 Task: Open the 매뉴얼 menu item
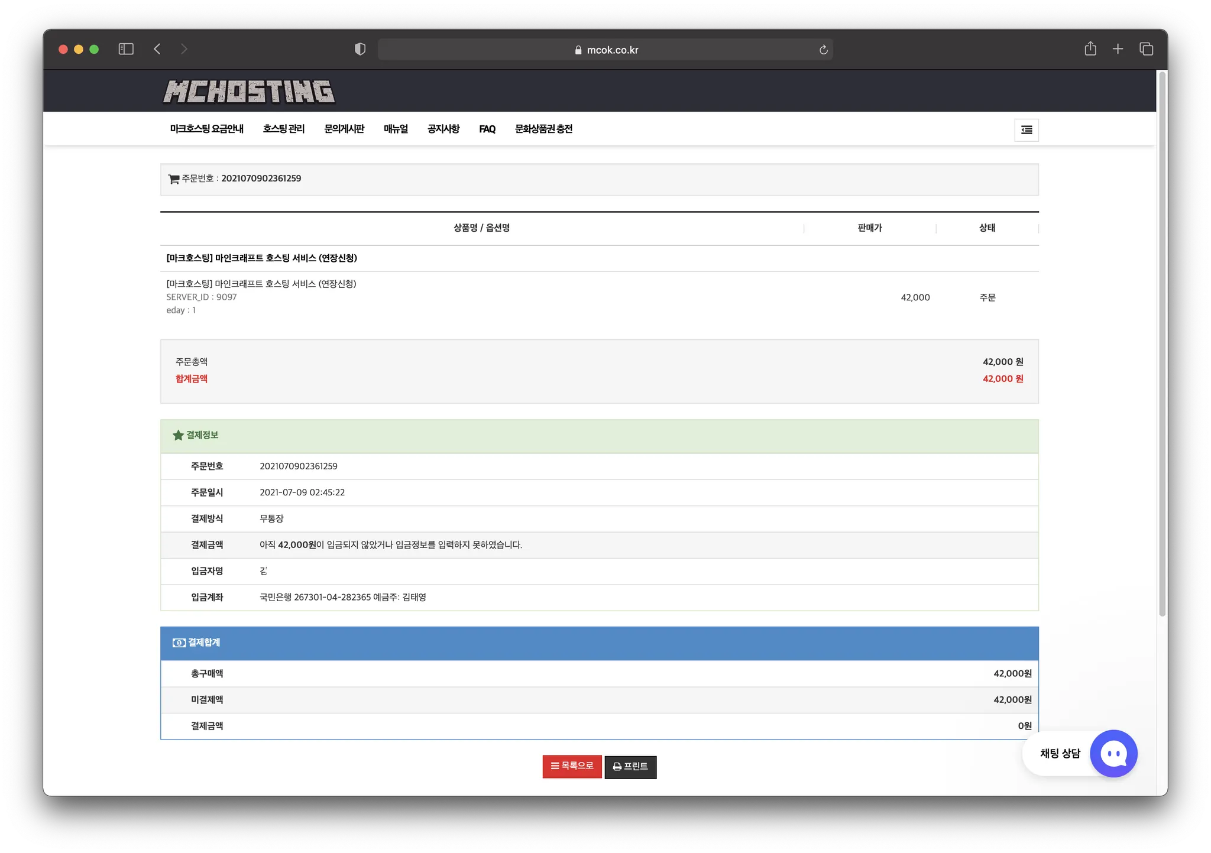click(x=396, y=129)
